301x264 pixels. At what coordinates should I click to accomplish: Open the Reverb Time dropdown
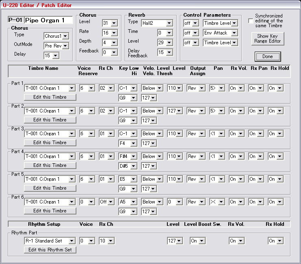coord(165,33)
